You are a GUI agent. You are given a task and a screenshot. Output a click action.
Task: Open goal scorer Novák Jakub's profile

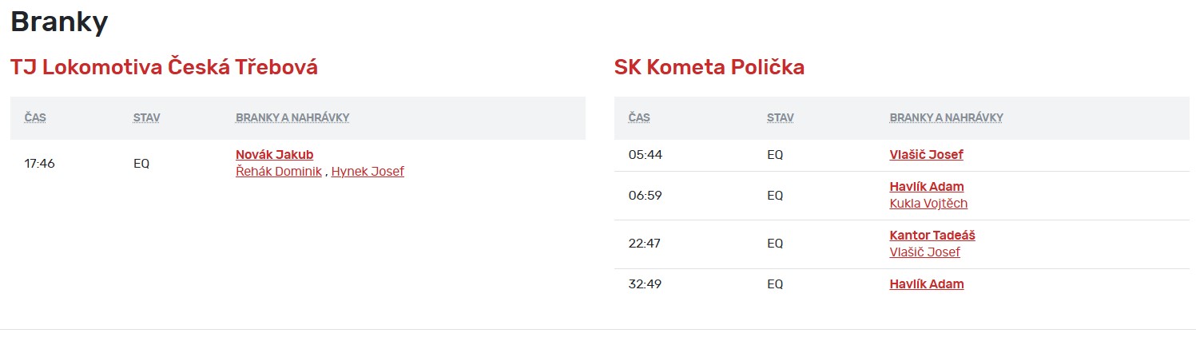click(274, 155)
